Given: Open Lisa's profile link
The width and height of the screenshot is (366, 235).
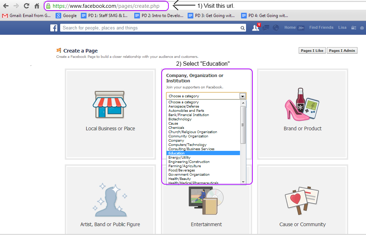Looking at the screenshot, I should [x=343, y=27].
